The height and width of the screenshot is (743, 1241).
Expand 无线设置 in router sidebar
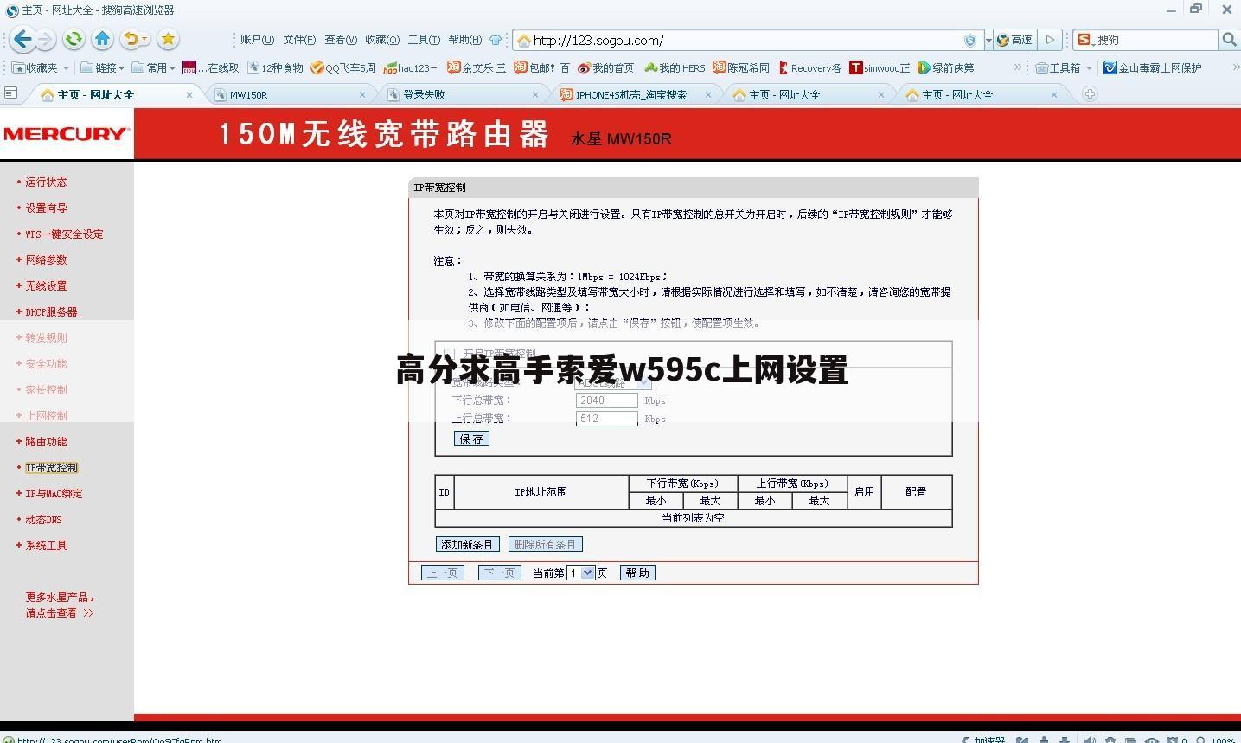[46, 286]
